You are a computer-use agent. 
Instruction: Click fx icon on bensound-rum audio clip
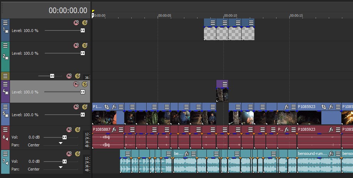(331, 154)
